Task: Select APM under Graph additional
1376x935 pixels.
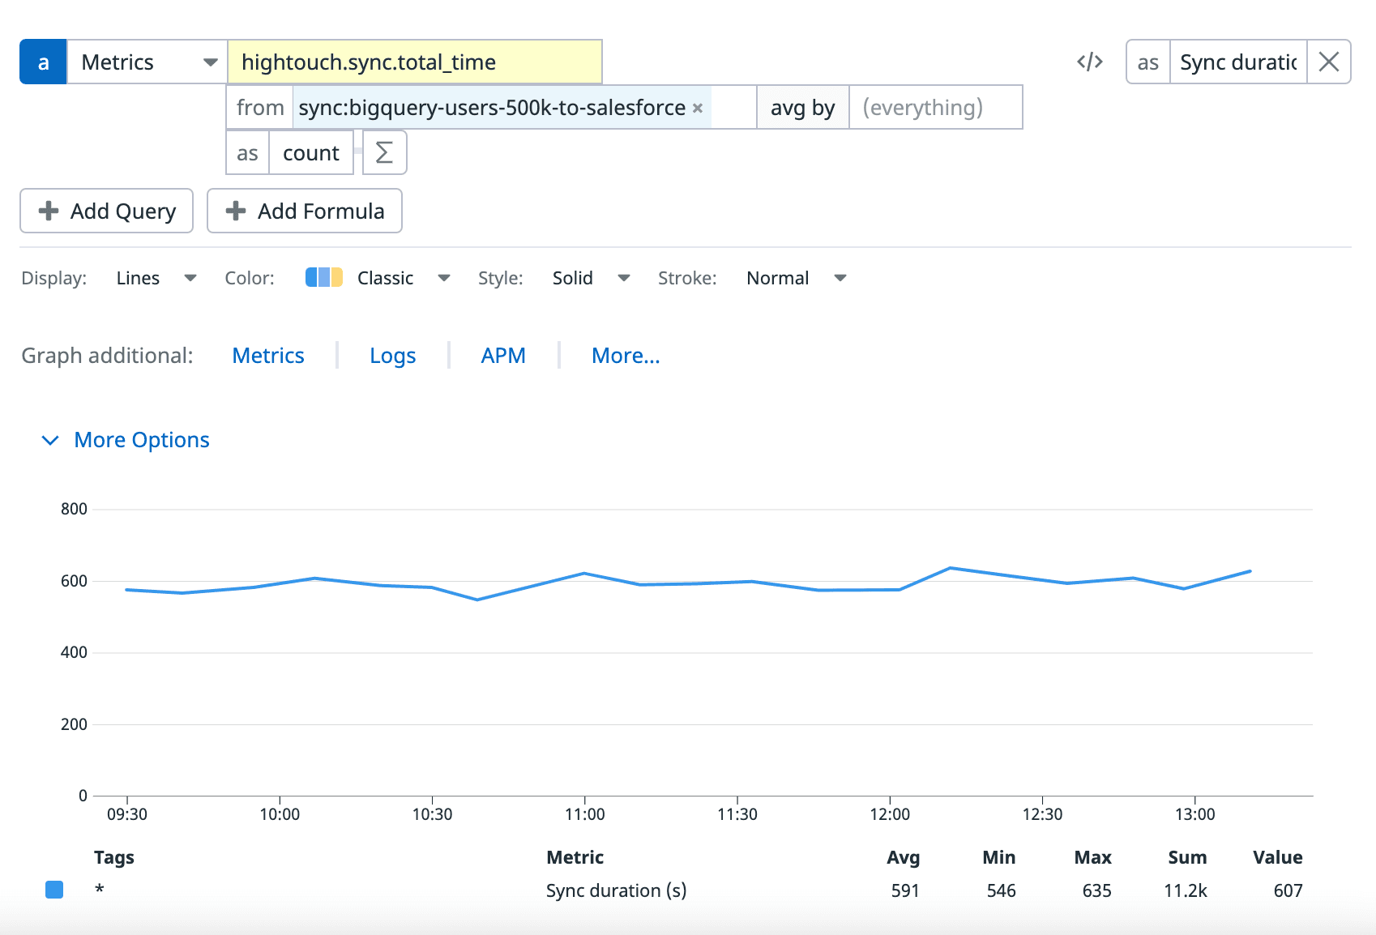Action: [503, 356]
